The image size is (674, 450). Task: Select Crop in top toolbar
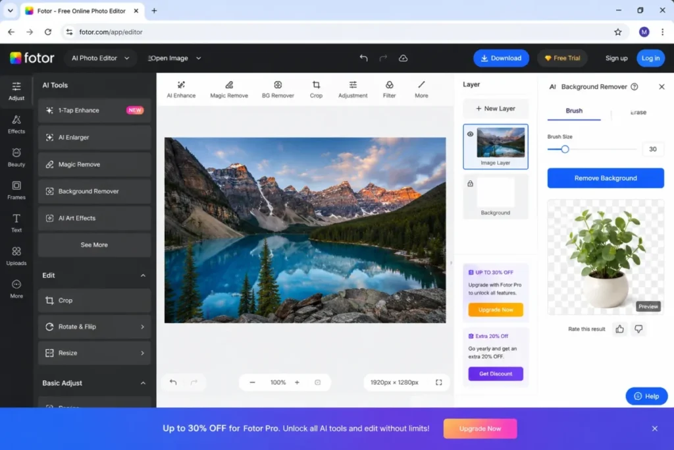316,90
